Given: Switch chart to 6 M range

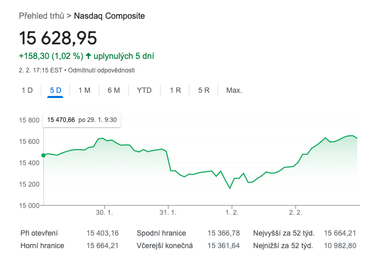Looking at the screenshot, I should tap(113, 90).
